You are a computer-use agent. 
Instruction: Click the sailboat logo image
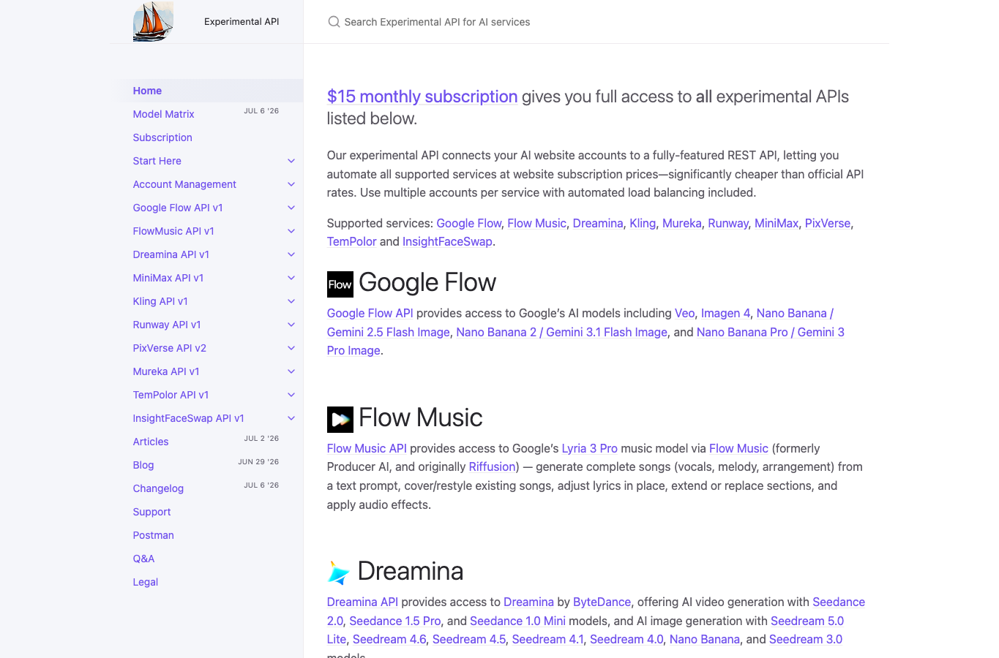point(153,21)
